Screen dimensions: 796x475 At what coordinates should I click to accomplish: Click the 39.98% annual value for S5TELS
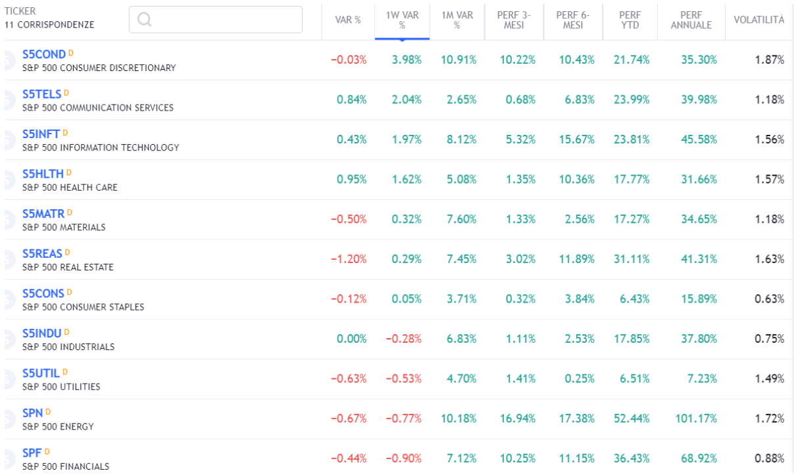pyautogui.click(x=699, y=99)
